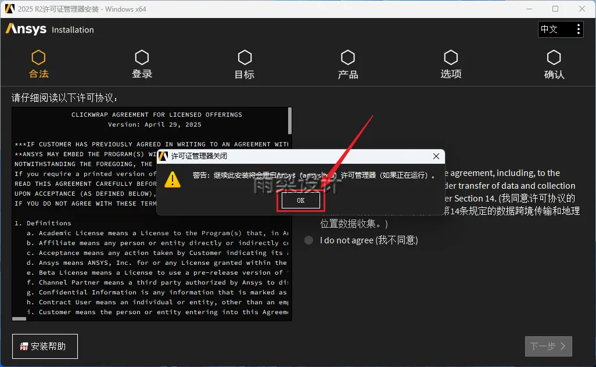Click the CLICKWRAP AGREEMENT heading text
The height and width of the screenshot is (367, 596).
pyautogui.click(x=157, y=115)
